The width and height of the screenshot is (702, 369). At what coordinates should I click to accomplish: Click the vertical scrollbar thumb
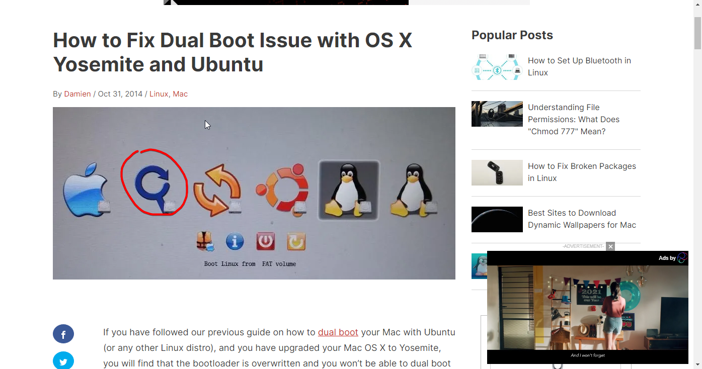[697, 33]
